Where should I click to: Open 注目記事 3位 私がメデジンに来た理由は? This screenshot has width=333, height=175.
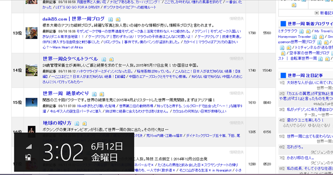[310, 109]
